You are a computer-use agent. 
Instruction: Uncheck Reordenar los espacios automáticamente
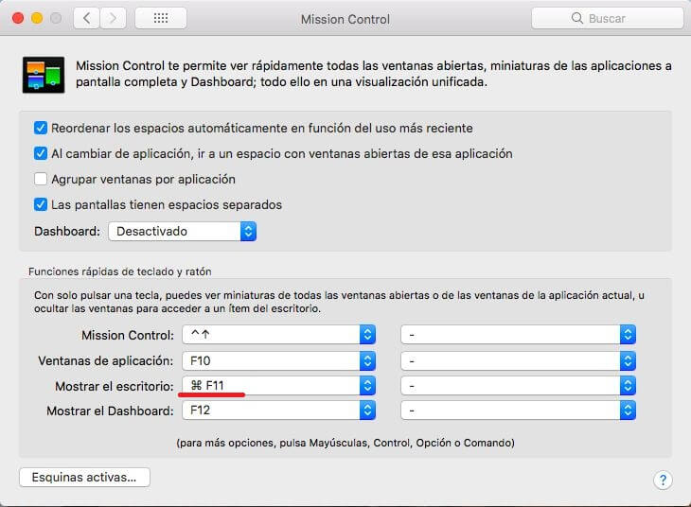coord(41,129)
